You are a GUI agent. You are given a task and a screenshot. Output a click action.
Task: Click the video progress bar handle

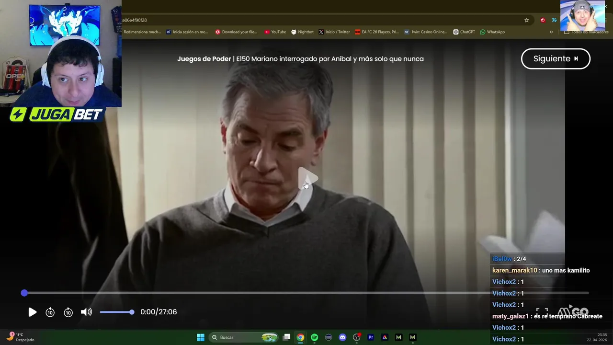point(24,293)
